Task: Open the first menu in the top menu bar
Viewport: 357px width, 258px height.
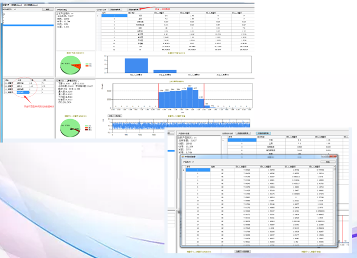Action: [6, 5]
